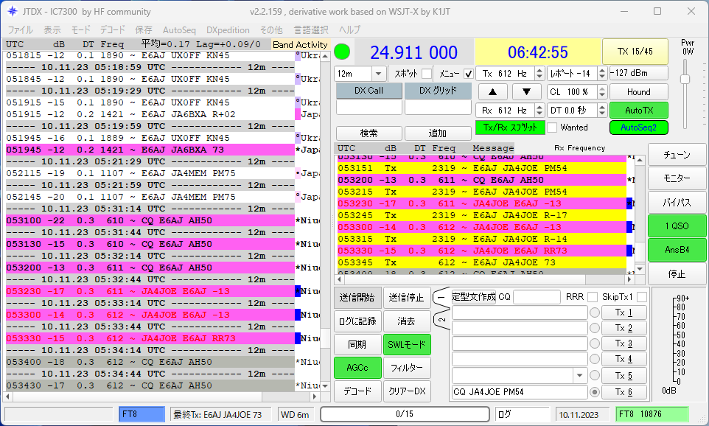Toggle the green AGCc button
The image size is (709, 426).
(357, 367)
